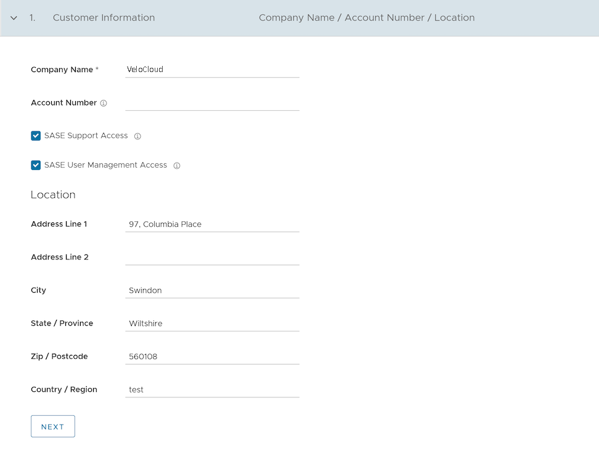The height and width of the screenshot is (451, 599).
Task: Click the Account Number label
Action: click(x=64, y=103)
